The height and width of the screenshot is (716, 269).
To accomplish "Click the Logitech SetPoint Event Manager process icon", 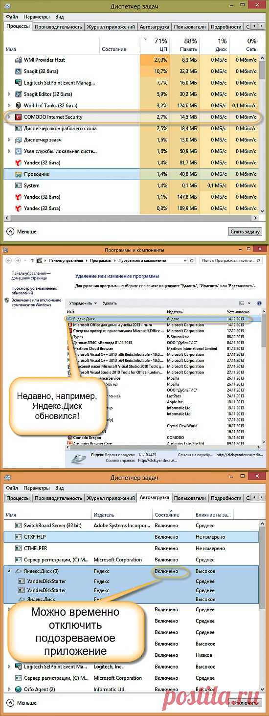I will pyautogui.click(x=19, y=83).
